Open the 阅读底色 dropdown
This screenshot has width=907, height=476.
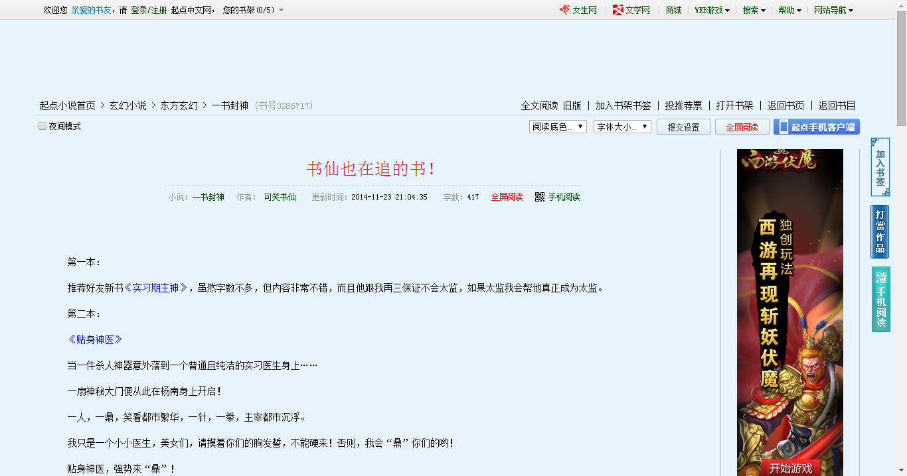(558, 127)
